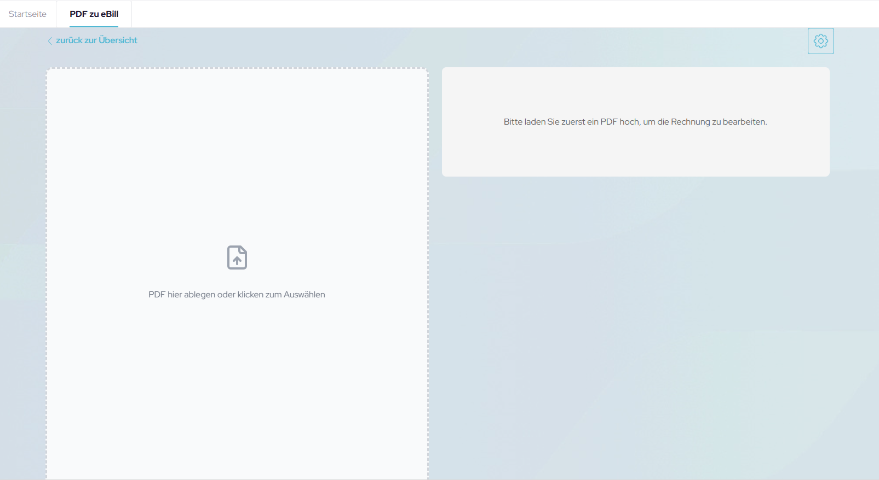Select the PDF zu eBill tab
This screenshot has height=480, width=879.
point(94,14)
